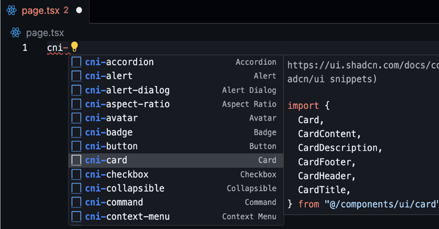The image size is (439, 229).
Task: Click the snippet icon beside cni-context-menu
Action: pyautogui.click(x=76, y=216)
